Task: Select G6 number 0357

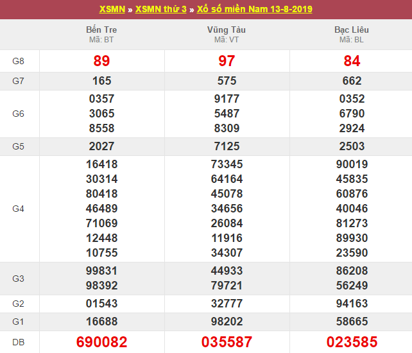Action: pyautogui.click(x=101, y=99)
